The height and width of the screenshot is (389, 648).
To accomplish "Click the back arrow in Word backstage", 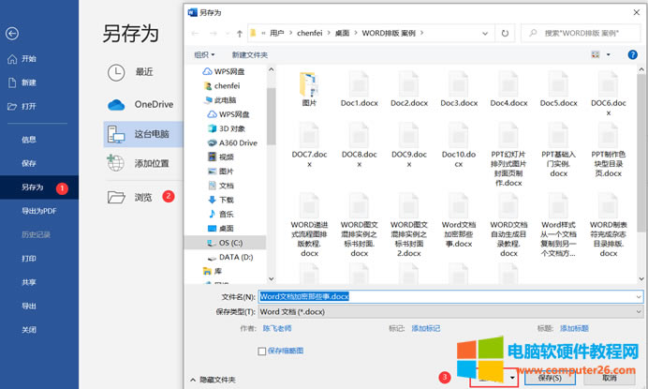I will tap(12, 34).
